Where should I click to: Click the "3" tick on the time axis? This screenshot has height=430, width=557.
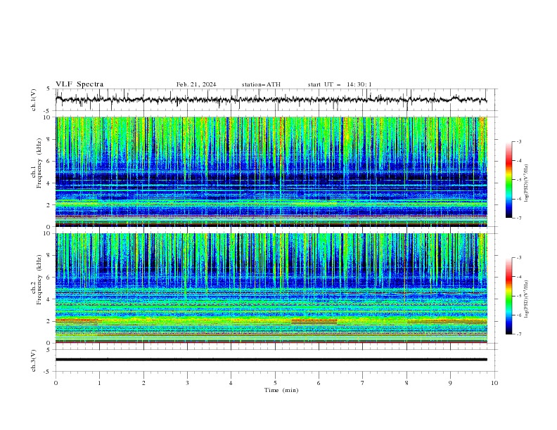[187, 383]
